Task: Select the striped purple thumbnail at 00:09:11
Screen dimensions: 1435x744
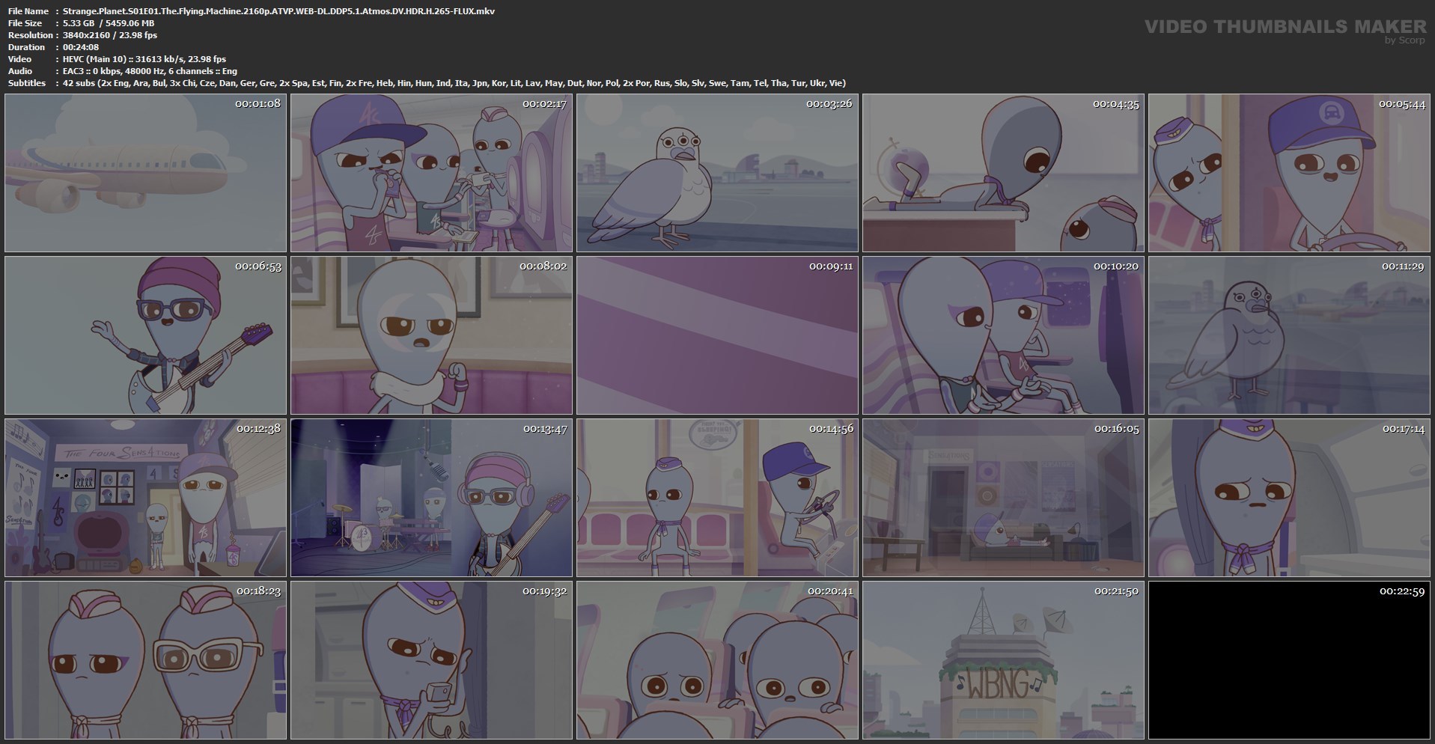Action: (717, 335)
